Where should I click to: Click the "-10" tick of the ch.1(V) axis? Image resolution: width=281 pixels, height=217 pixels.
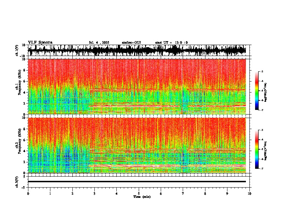pos(23,56)
